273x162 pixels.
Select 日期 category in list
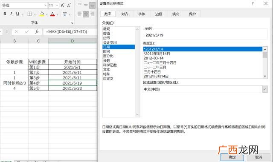point(119,47)
